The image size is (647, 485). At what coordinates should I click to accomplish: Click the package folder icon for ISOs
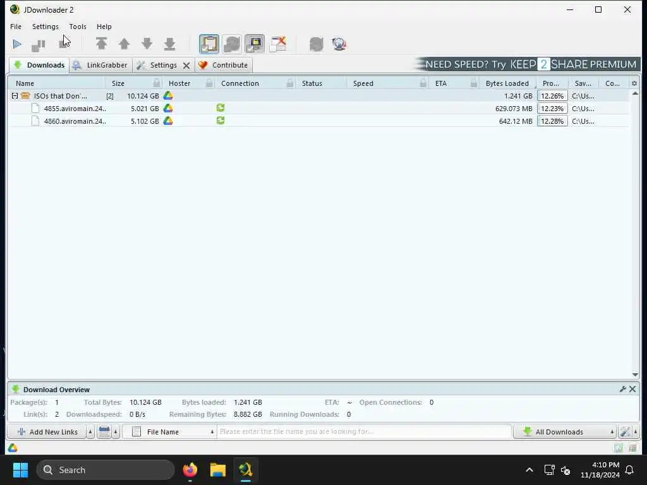tap(25, 96)
